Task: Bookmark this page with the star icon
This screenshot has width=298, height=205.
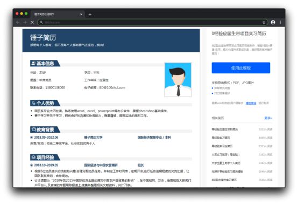Action: point(264,22)
